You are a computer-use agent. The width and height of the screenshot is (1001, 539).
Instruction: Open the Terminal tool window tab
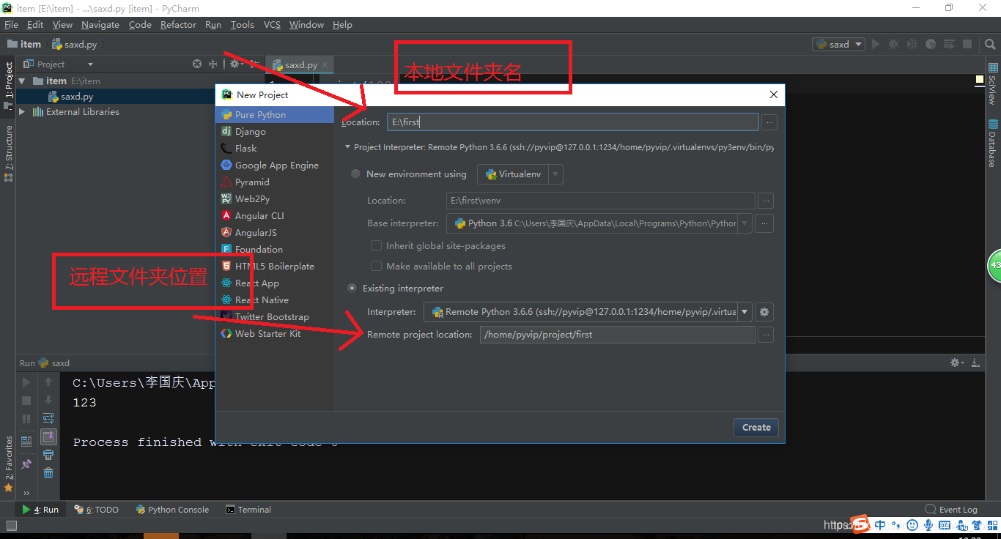click(248, 510)
